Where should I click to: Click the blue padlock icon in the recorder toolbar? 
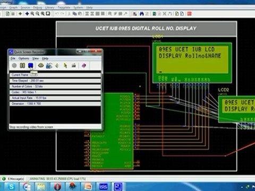[x=49, y=66]
